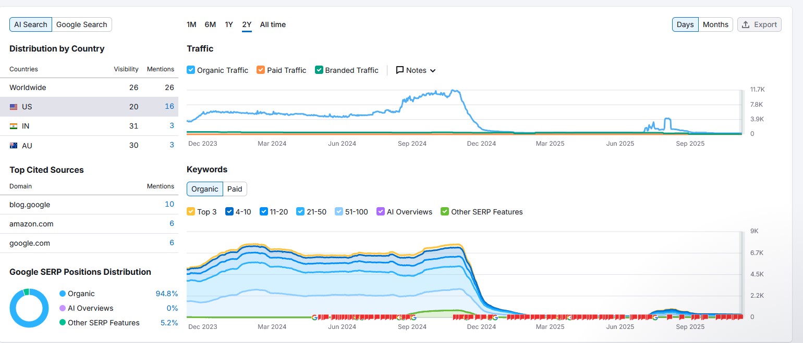The height and width of the screenshot is (343, 803).
Task: Toggle the AI Overviews keywords checkbox
Action: (381, 212)
